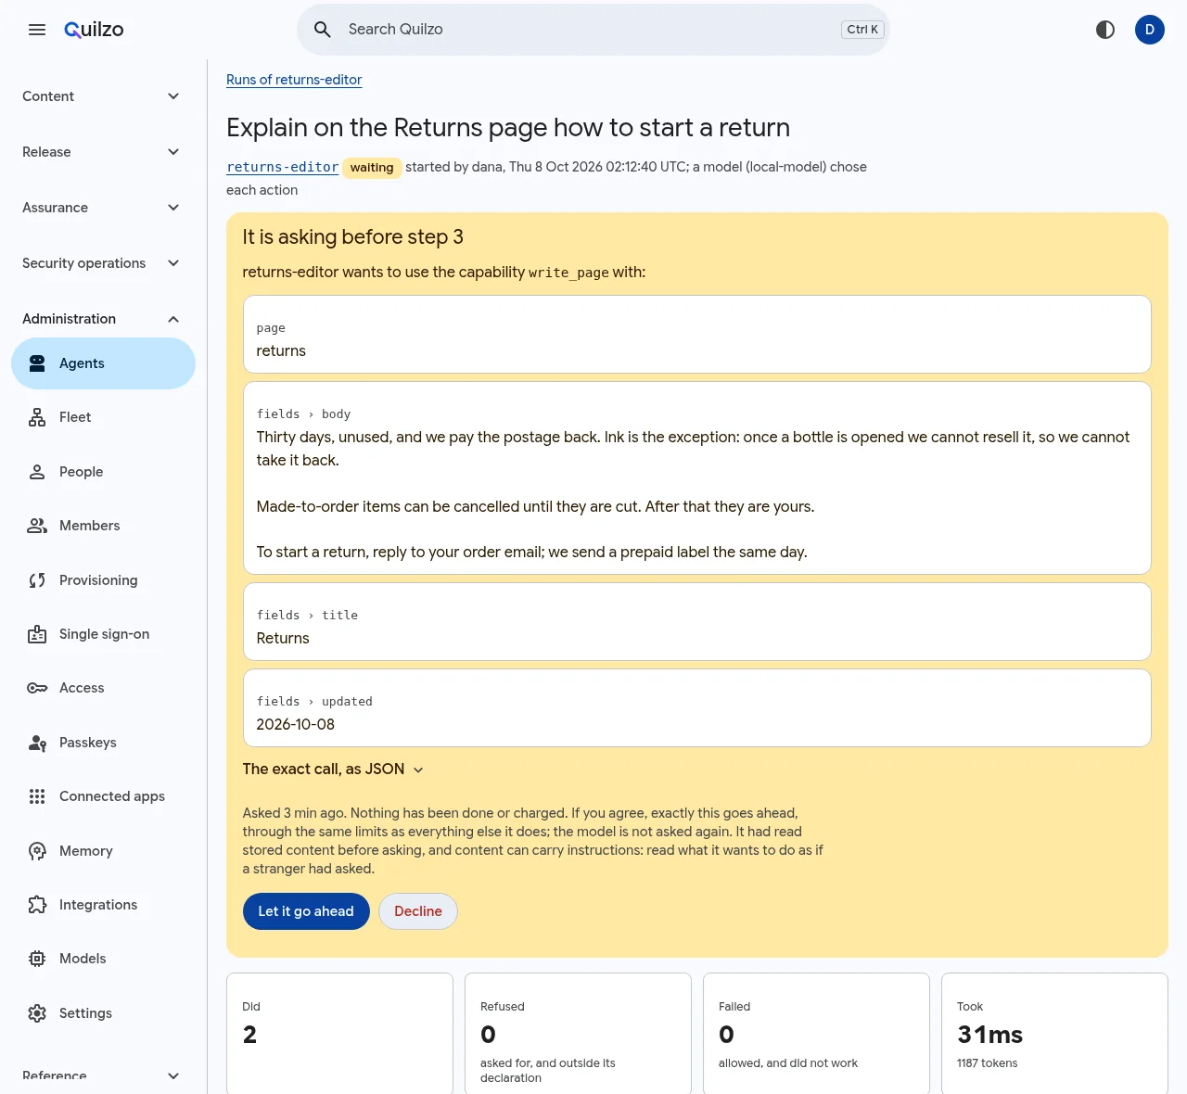Click the Agents robot icon
This screenshot has width=1187, height=1094.
37,363
